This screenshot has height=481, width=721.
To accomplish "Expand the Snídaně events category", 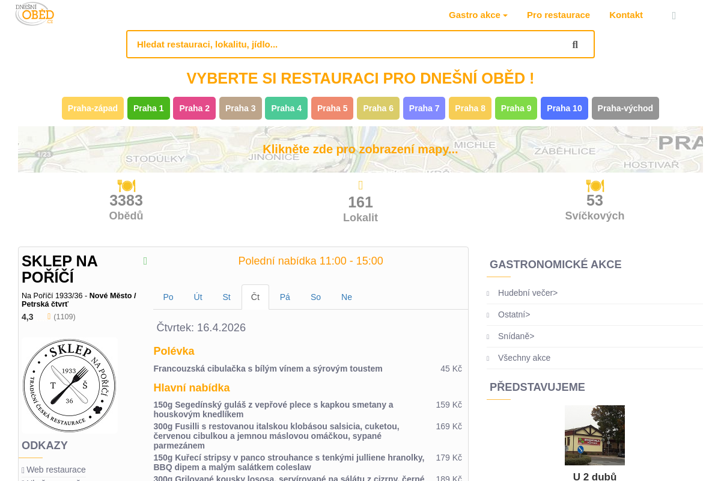I will point(516,336).
